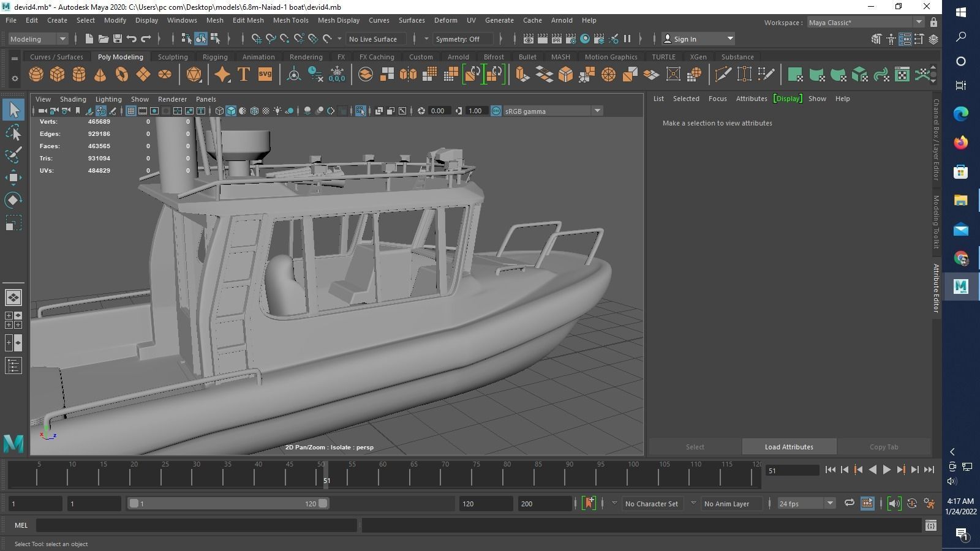This screenshot has height=551, width=980.
Task: Toggle snap to grids magnet icon
Action: 257,39
